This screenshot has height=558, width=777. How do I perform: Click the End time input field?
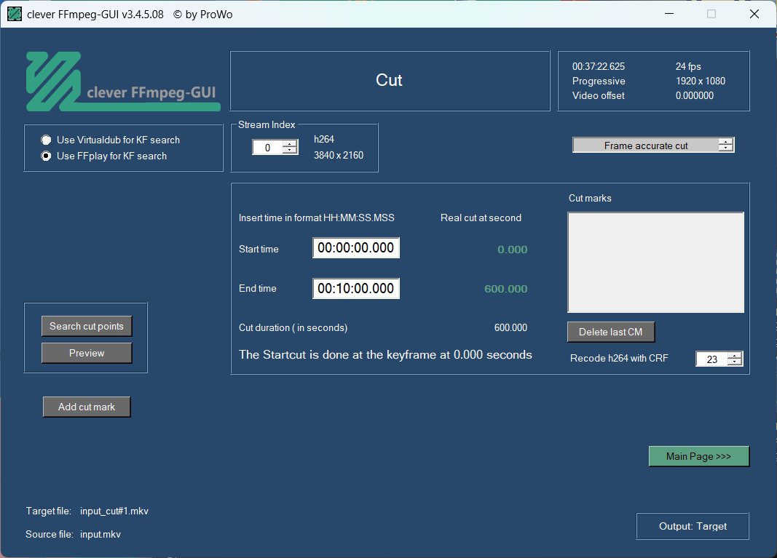pos(356,289)
